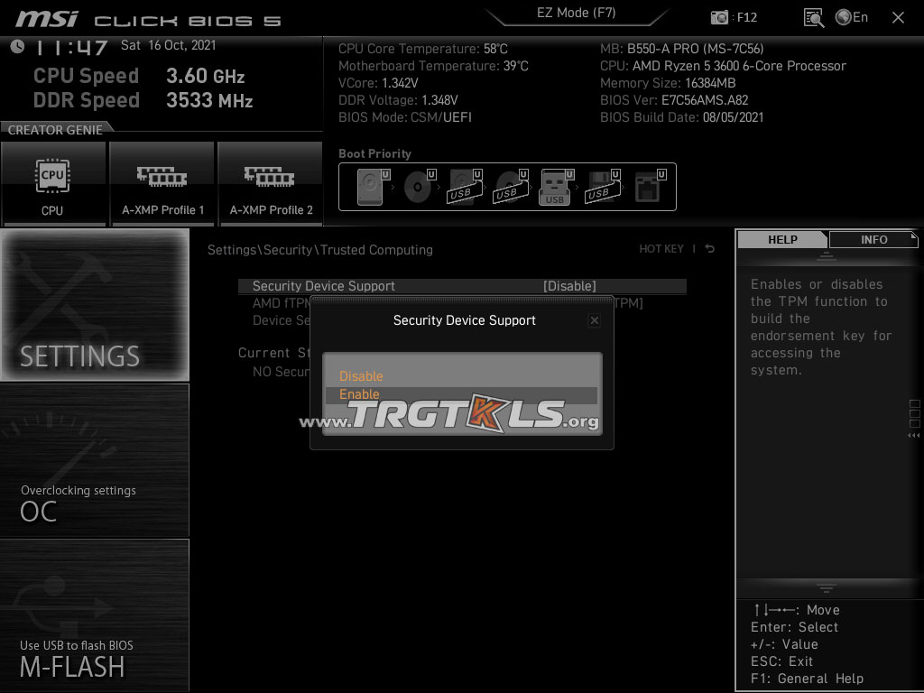This screenshot has height=693, width=924.
Task: Toggle A-XMP Profile 1
Action: point(162,184)
